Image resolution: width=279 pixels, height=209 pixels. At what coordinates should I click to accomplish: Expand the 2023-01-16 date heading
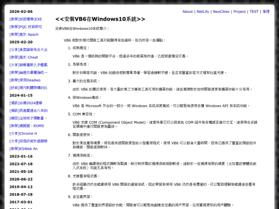(x=21, y=156)
